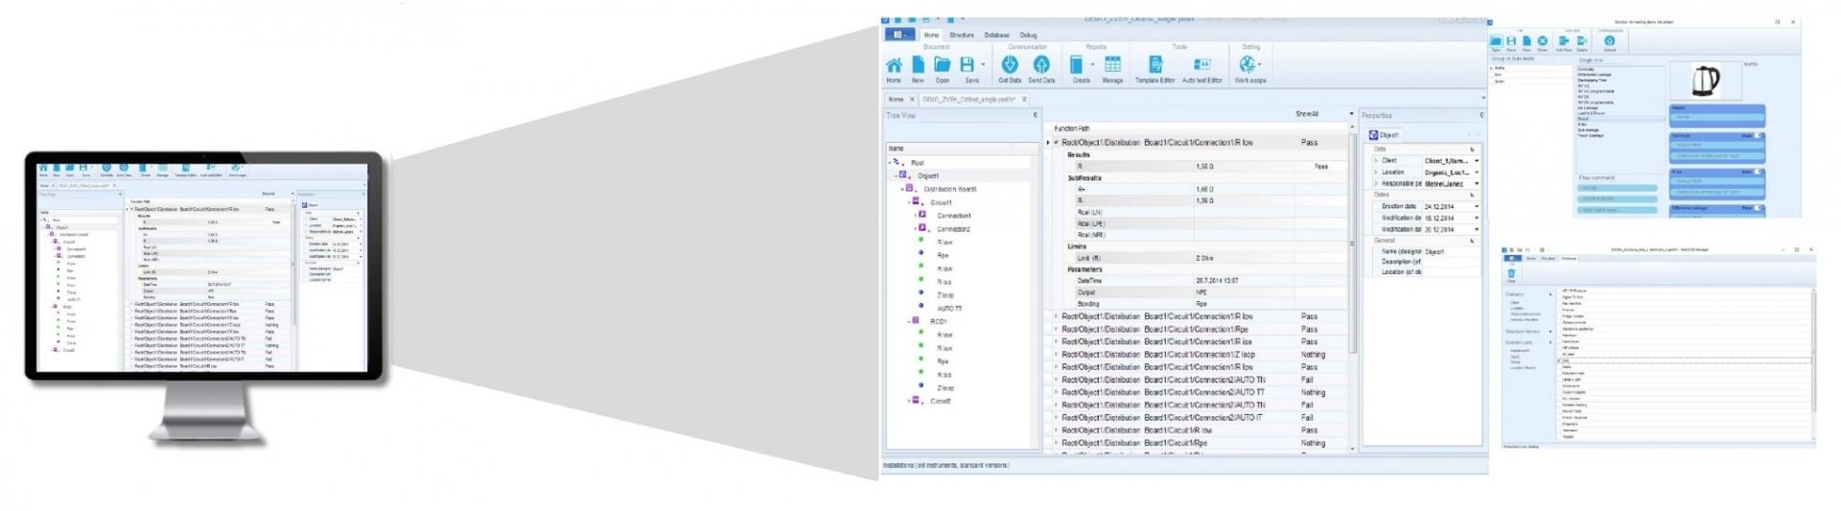Viewport: 1841px width, 511px height.
Task: Expand the Connection2 tree node
Action: (x=916, y=229)
